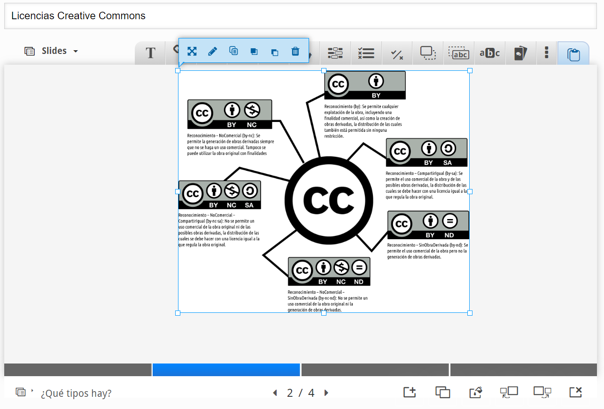Move the slide forward in order

pos(542,392)
